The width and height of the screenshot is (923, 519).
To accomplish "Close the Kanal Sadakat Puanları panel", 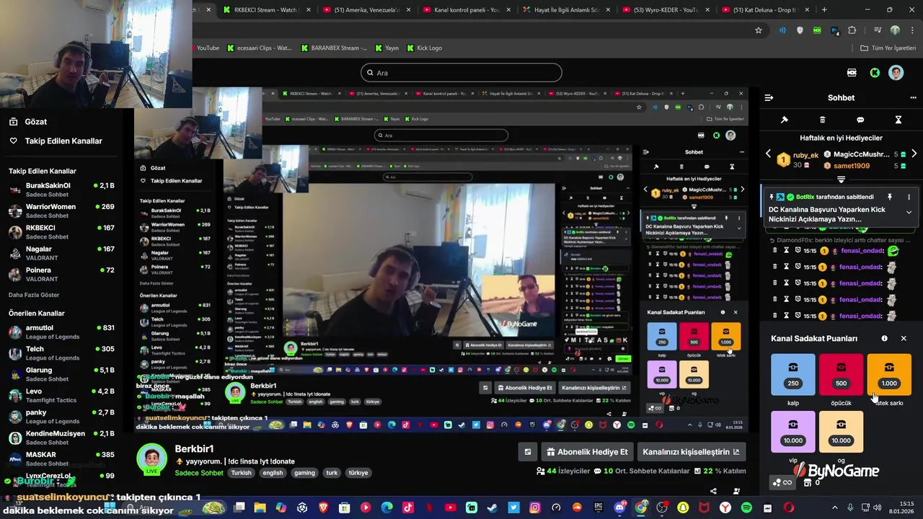I will click(904, 338).
